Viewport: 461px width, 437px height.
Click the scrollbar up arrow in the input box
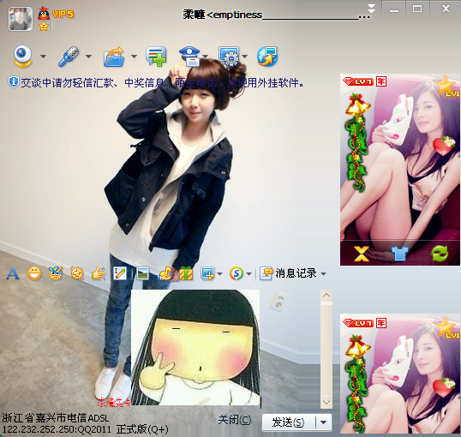click(326, 296)
